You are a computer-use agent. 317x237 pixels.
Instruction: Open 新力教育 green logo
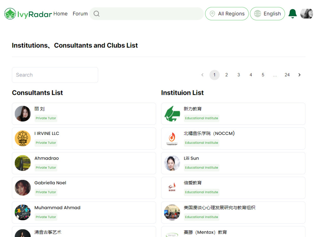[x=172, y=114]
